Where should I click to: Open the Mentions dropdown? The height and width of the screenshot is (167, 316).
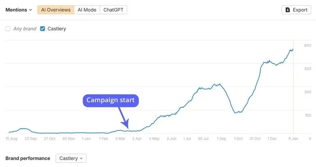[x=18, y=10]
